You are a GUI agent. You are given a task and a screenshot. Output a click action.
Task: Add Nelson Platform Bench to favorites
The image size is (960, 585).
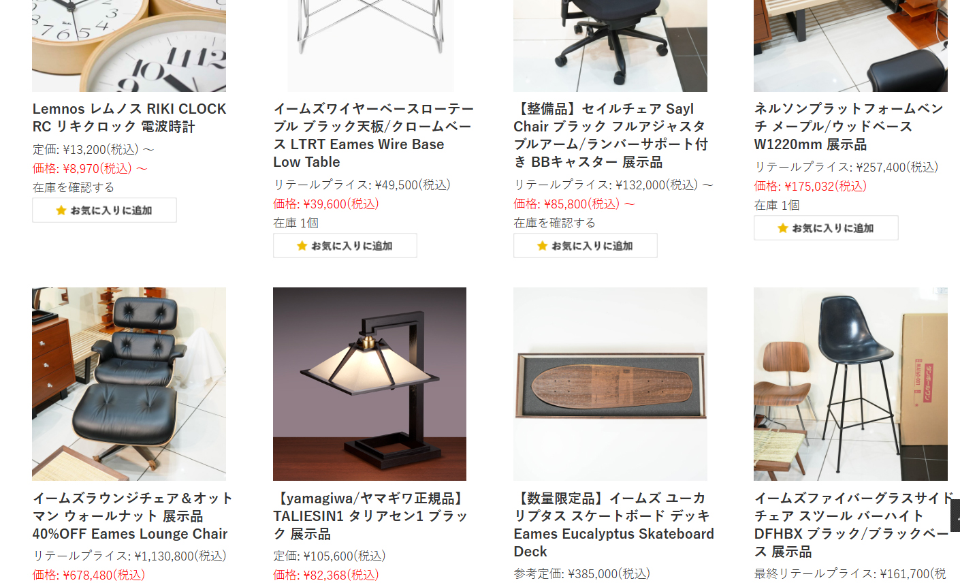(x=826, y=228)
